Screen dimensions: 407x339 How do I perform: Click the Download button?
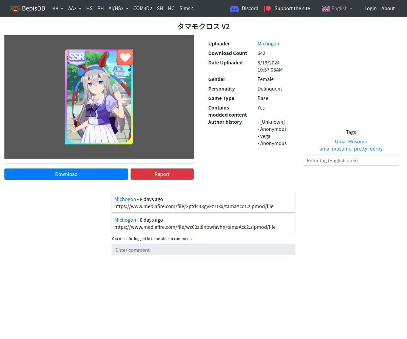coord(66,174)
